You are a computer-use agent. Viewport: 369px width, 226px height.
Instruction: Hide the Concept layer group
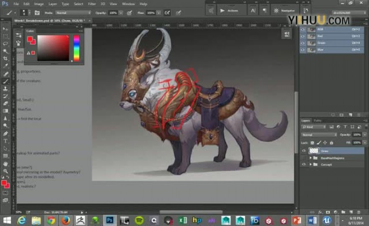pyautogui.click(x=304, y=164)
